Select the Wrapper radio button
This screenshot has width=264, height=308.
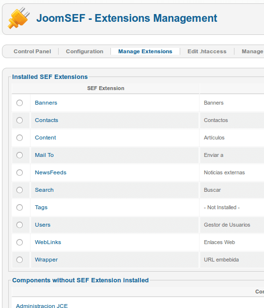coord(20,260)
